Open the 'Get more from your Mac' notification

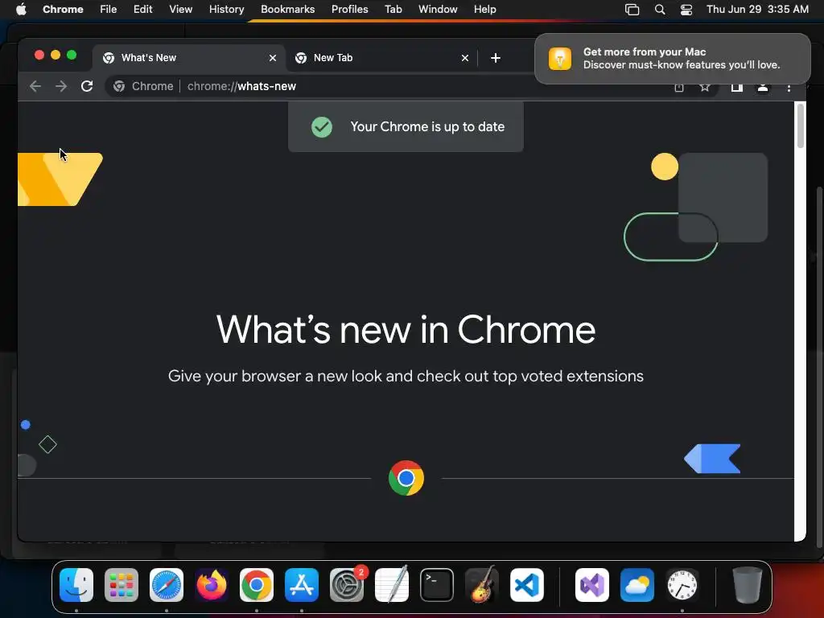click(x=673, y=58)
